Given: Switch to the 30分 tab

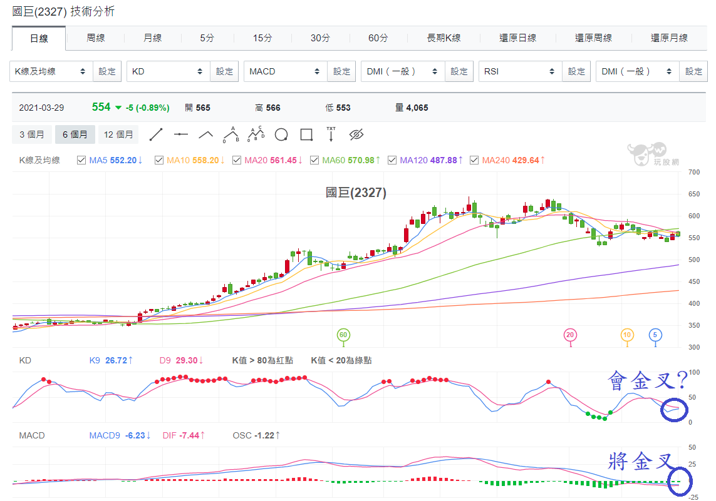Looking at the screenshot, I should (320, 38).
